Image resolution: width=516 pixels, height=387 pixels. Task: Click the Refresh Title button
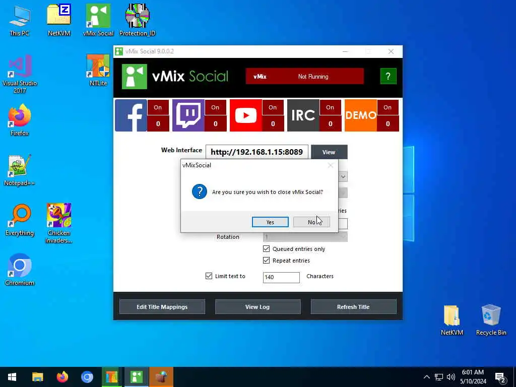tap(353, 307)
